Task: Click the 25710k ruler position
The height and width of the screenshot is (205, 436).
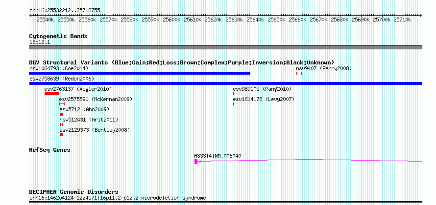Action: 403,20
